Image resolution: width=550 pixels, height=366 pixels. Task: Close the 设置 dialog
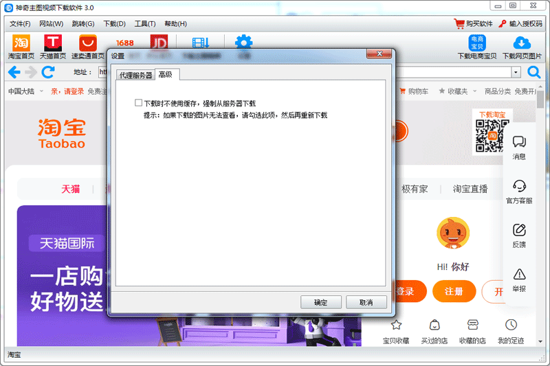pos(379,54)
